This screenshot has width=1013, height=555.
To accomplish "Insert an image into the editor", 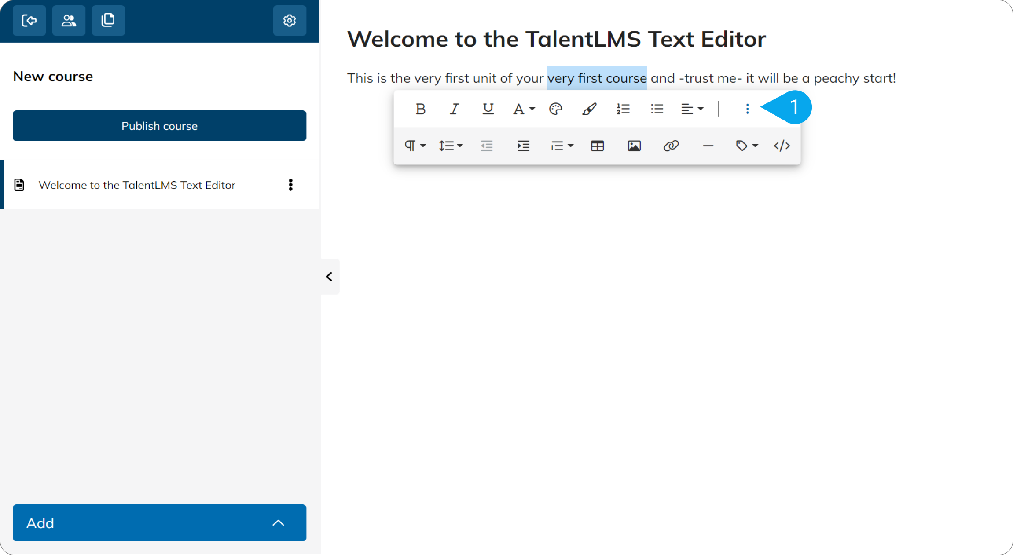I will (x=634, y=146).
